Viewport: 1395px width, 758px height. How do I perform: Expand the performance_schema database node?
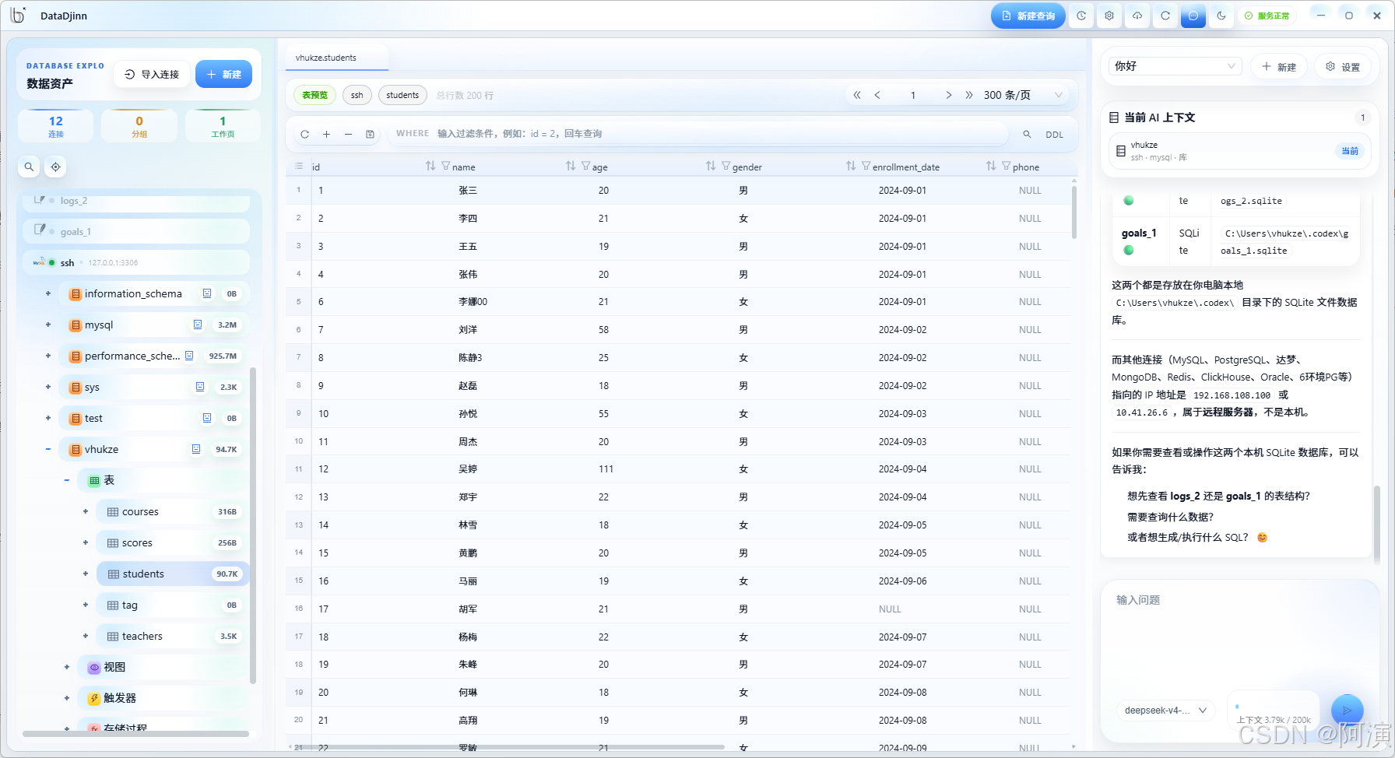pos(48,356)
